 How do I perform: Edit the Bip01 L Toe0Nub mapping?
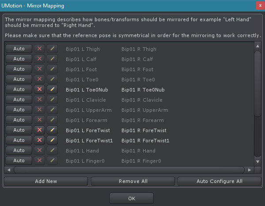point(52,89)
